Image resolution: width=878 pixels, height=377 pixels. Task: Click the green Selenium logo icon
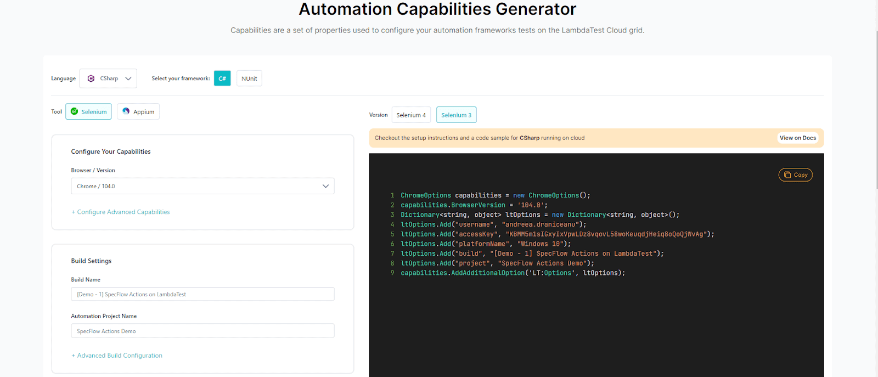[x=75, y=111]
